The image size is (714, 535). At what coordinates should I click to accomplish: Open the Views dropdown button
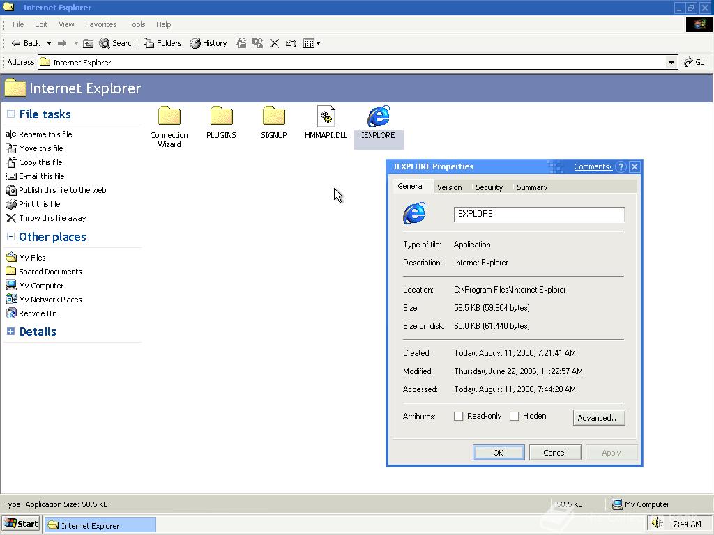312,43
